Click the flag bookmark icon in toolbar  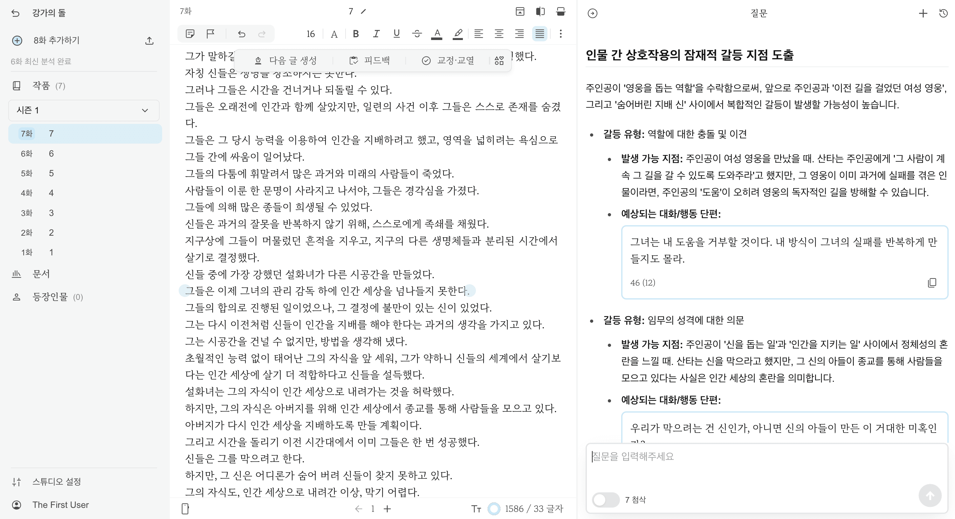[210, 34]
